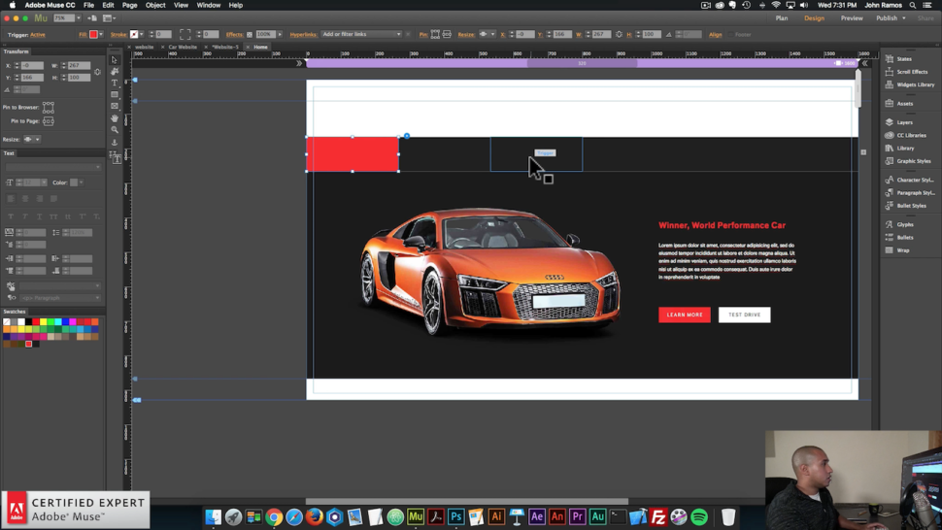
Task: Open the zoom level dropdown at 75%
Action: point(78,18)
